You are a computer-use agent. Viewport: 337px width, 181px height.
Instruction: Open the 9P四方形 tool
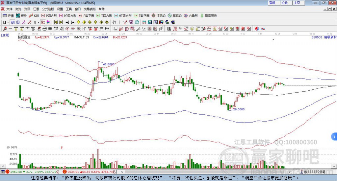[67, 16]
